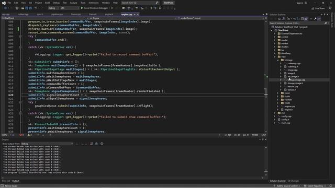Image resolution: width=335 pixels, height=188 pixels.
Task: Click the Output panel vertical scrollbar
Action: [266, 161]
